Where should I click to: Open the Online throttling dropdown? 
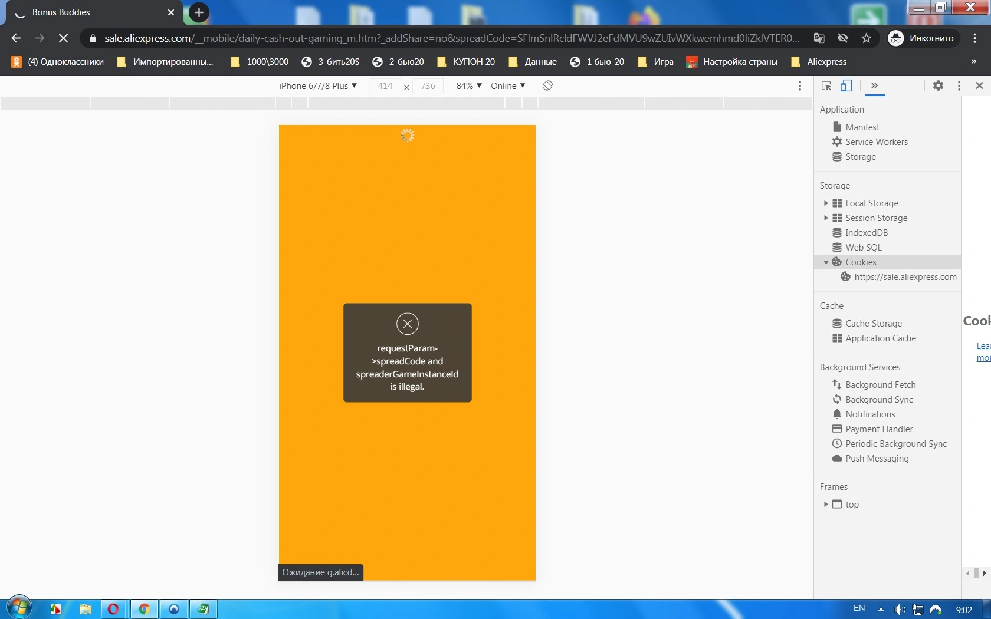(508, 86)
